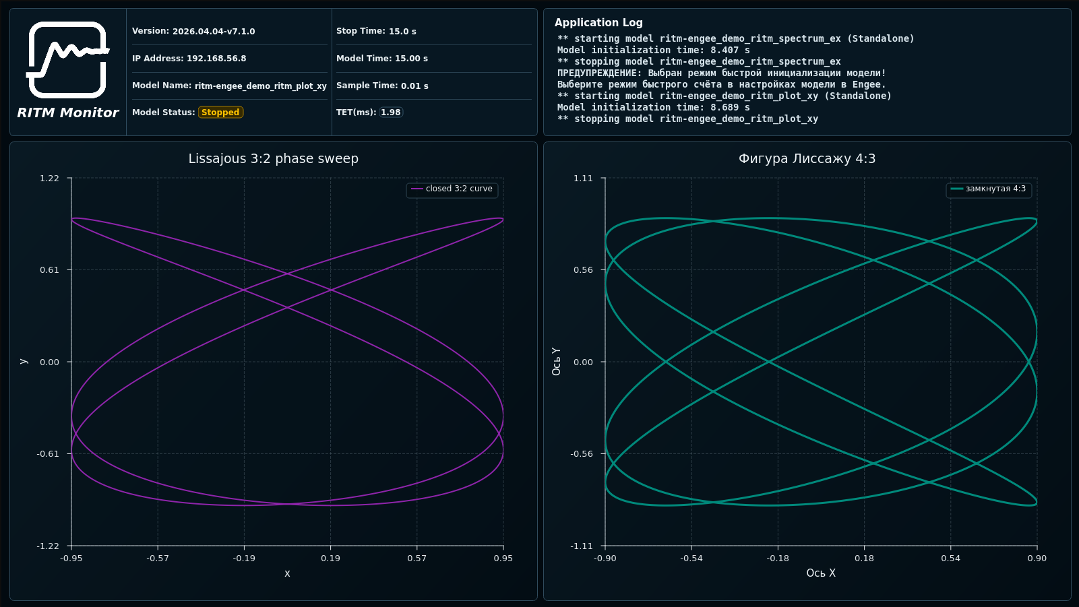Screen dimensions: 1079x607
Task: Click the Model Name ritm-engee_demo_ritm_plot_xy field
Action: pyautogui.click(x=229, y=86)
